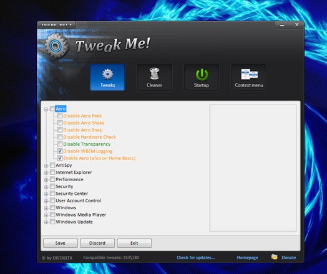The height and width of the screenshot is (274, 327).
Task: Tick the Disable Aero Shake checkbox
Action: tap(60, 123)
